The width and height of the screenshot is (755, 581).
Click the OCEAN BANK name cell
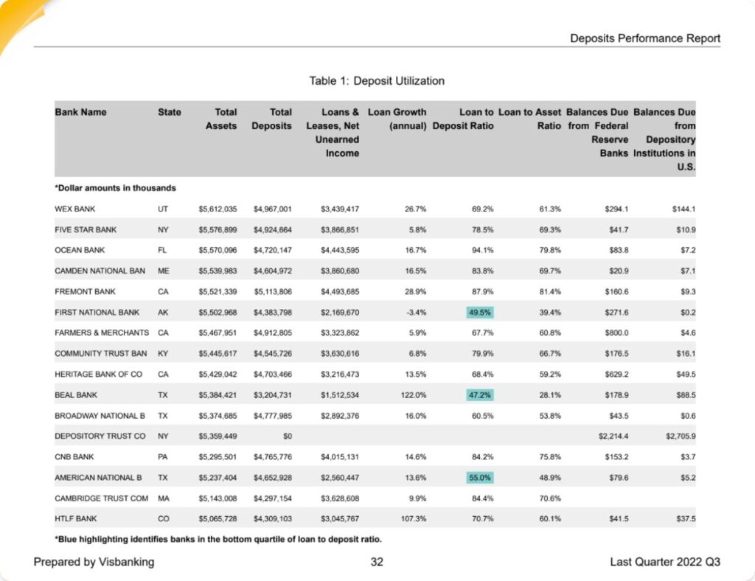(x=78, y=251)
